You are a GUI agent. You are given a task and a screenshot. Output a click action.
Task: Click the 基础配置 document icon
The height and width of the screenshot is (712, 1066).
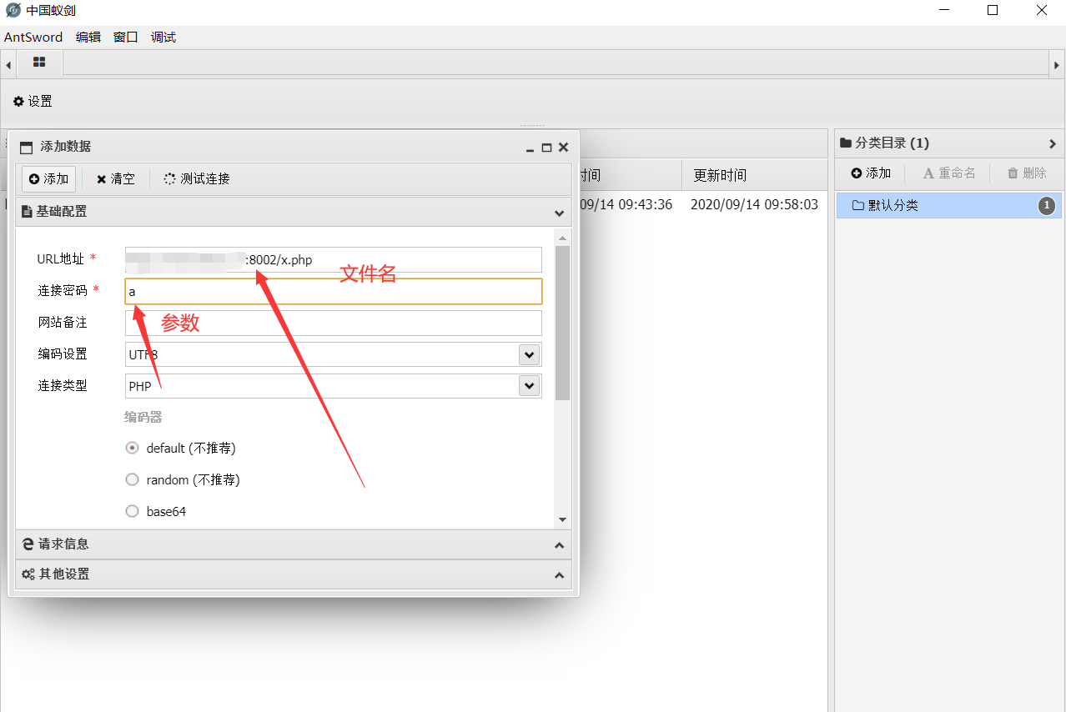click(x=27, y=212)
